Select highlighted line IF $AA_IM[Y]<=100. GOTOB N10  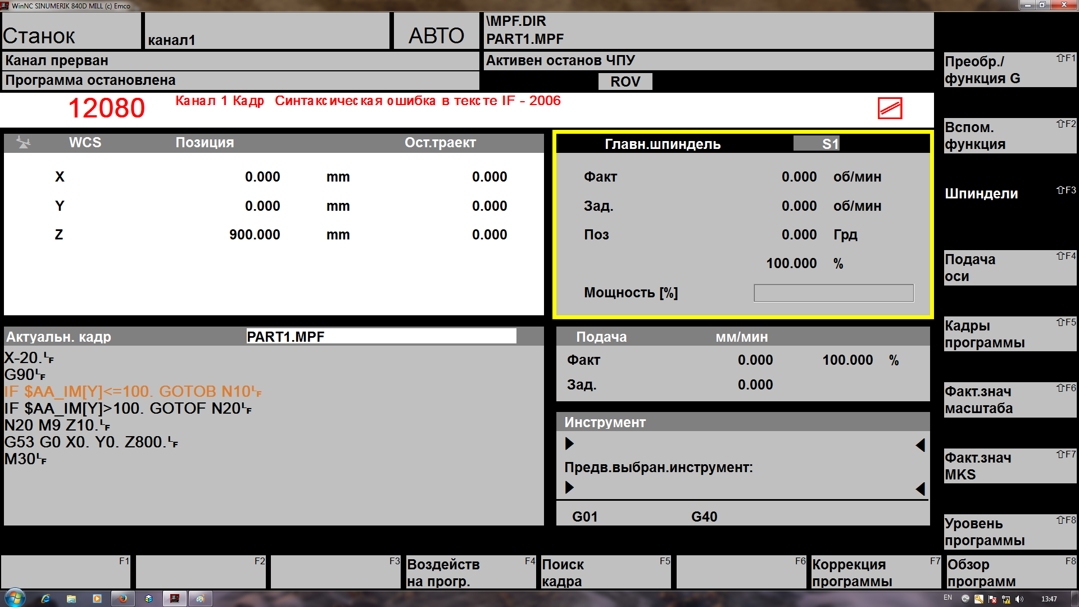(133, 391)
